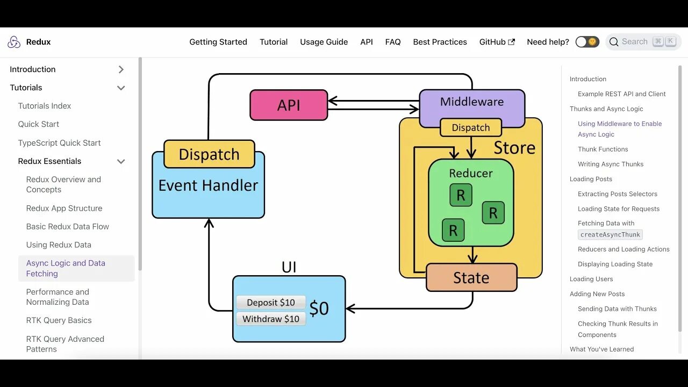The image size is (688, 387).
Task: Collapse the Redux Essentials section
Action: coord(121,161)
